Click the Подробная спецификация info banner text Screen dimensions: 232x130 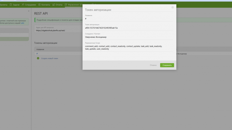[60, 20]
